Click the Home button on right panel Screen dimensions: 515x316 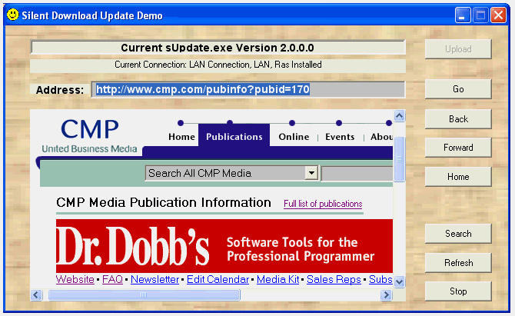pyautogui.click(x=458, y=177)
